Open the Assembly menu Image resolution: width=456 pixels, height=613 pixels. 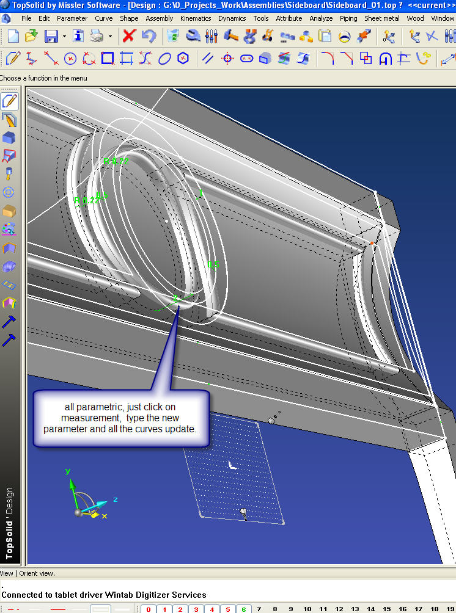[160, 18]
